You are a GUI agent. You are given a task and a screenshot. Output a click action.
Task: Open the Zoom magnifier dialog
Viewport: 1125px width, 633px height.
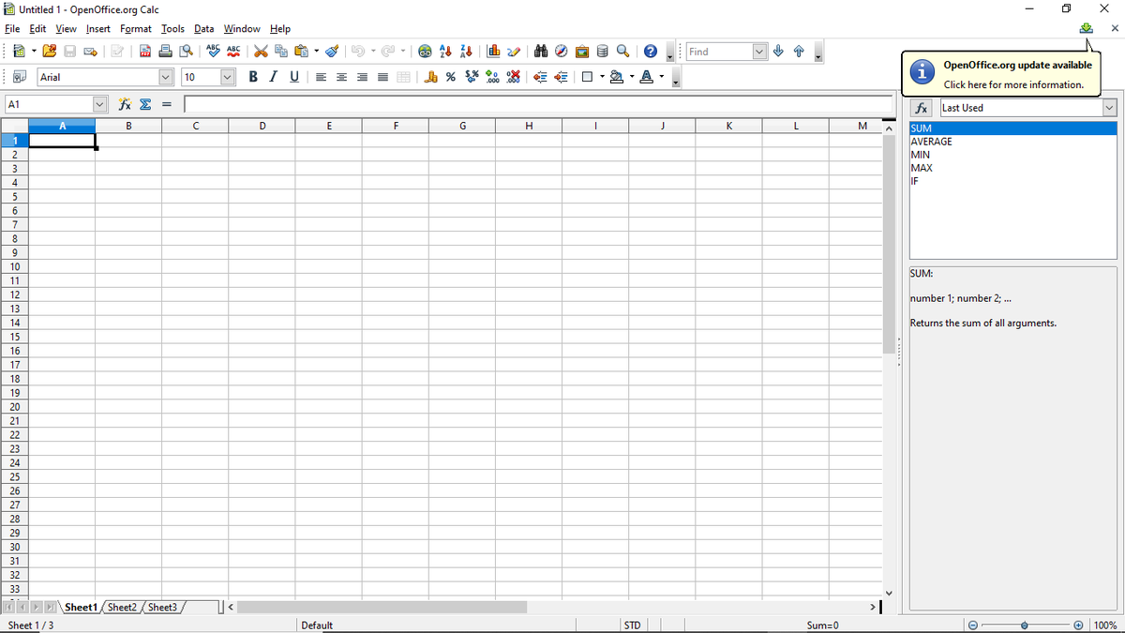pos(622,52)
